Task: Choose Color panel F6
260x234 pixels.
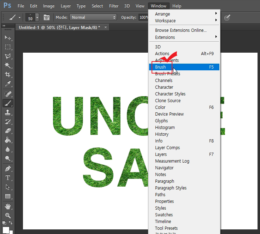Action: [184, 107]
